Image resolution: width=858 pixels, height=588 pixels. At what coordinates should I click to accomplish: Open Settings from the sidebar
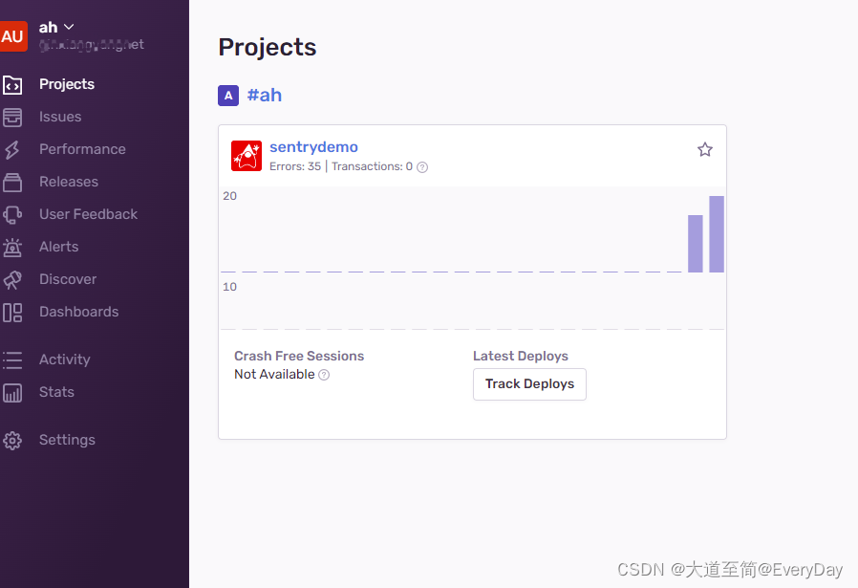(67, 440)
